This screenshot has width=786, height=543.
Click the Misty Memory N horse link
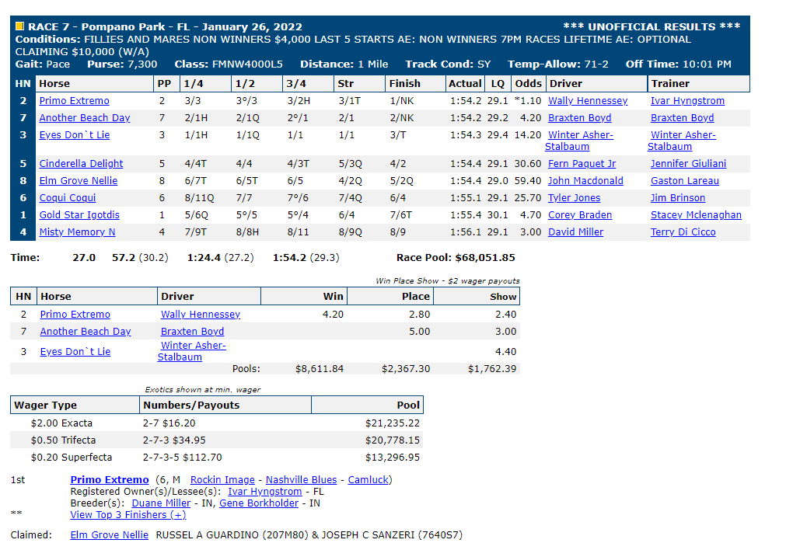77,232
